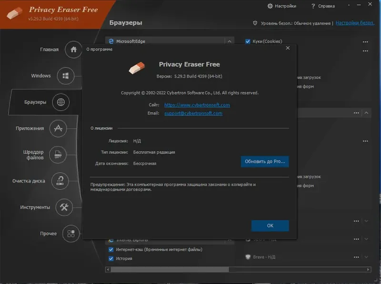Open the Прочее section icon
The height and width of the screenshot is (284, 381).
click(70, 233)
